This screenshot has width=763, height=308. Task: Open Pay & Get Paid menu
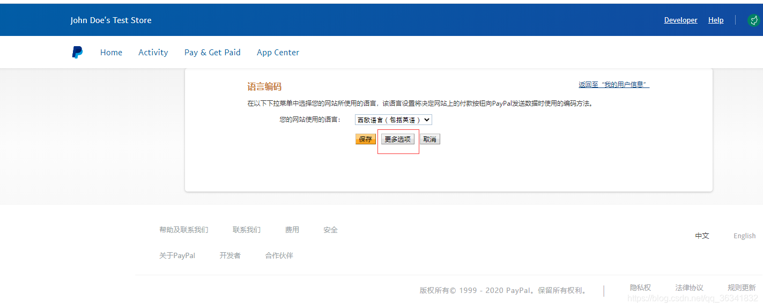point(212,52)
